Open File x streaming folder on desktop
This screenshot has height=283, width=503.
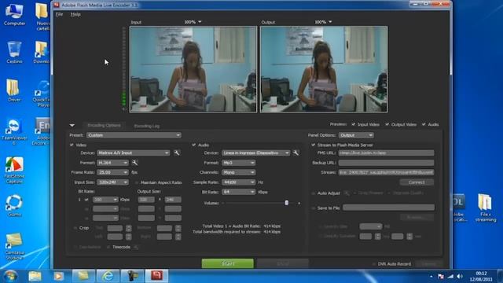[486, 208]
